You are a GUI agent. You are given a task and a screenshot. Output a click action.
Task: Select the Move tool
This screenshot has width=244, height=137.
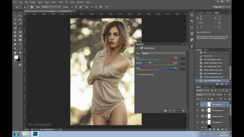[x=20, y=16]
